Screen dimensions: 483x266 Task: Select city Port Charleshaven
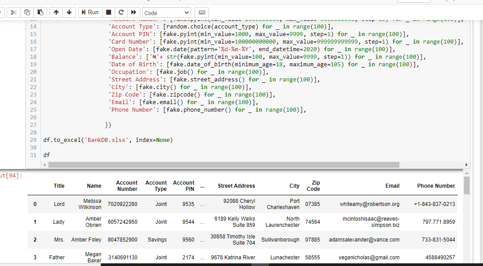click(x=283, y=204)
